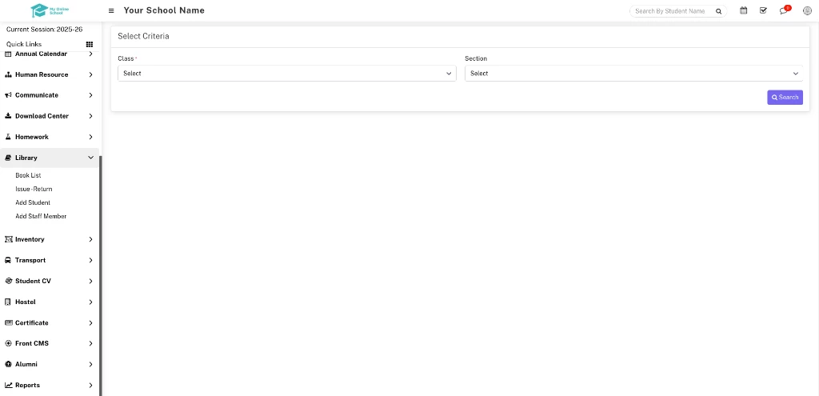
Task: Click the Alumni sidebar icon
Action: (x=8, y=364)
